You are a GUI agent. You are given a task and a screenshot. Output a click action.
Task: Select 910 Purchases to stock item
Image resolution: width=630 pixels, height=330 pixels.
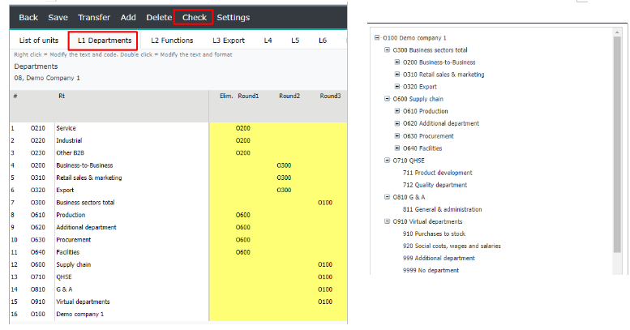pyautogui.click(x=434, y=234)
